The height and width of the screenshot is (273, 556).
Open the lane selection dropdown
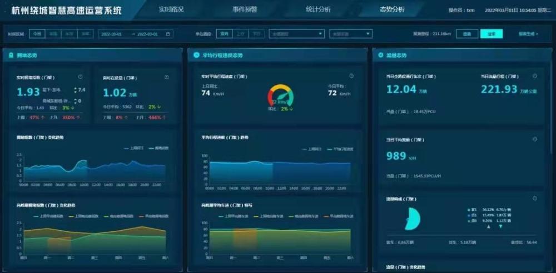pos(351,34)
